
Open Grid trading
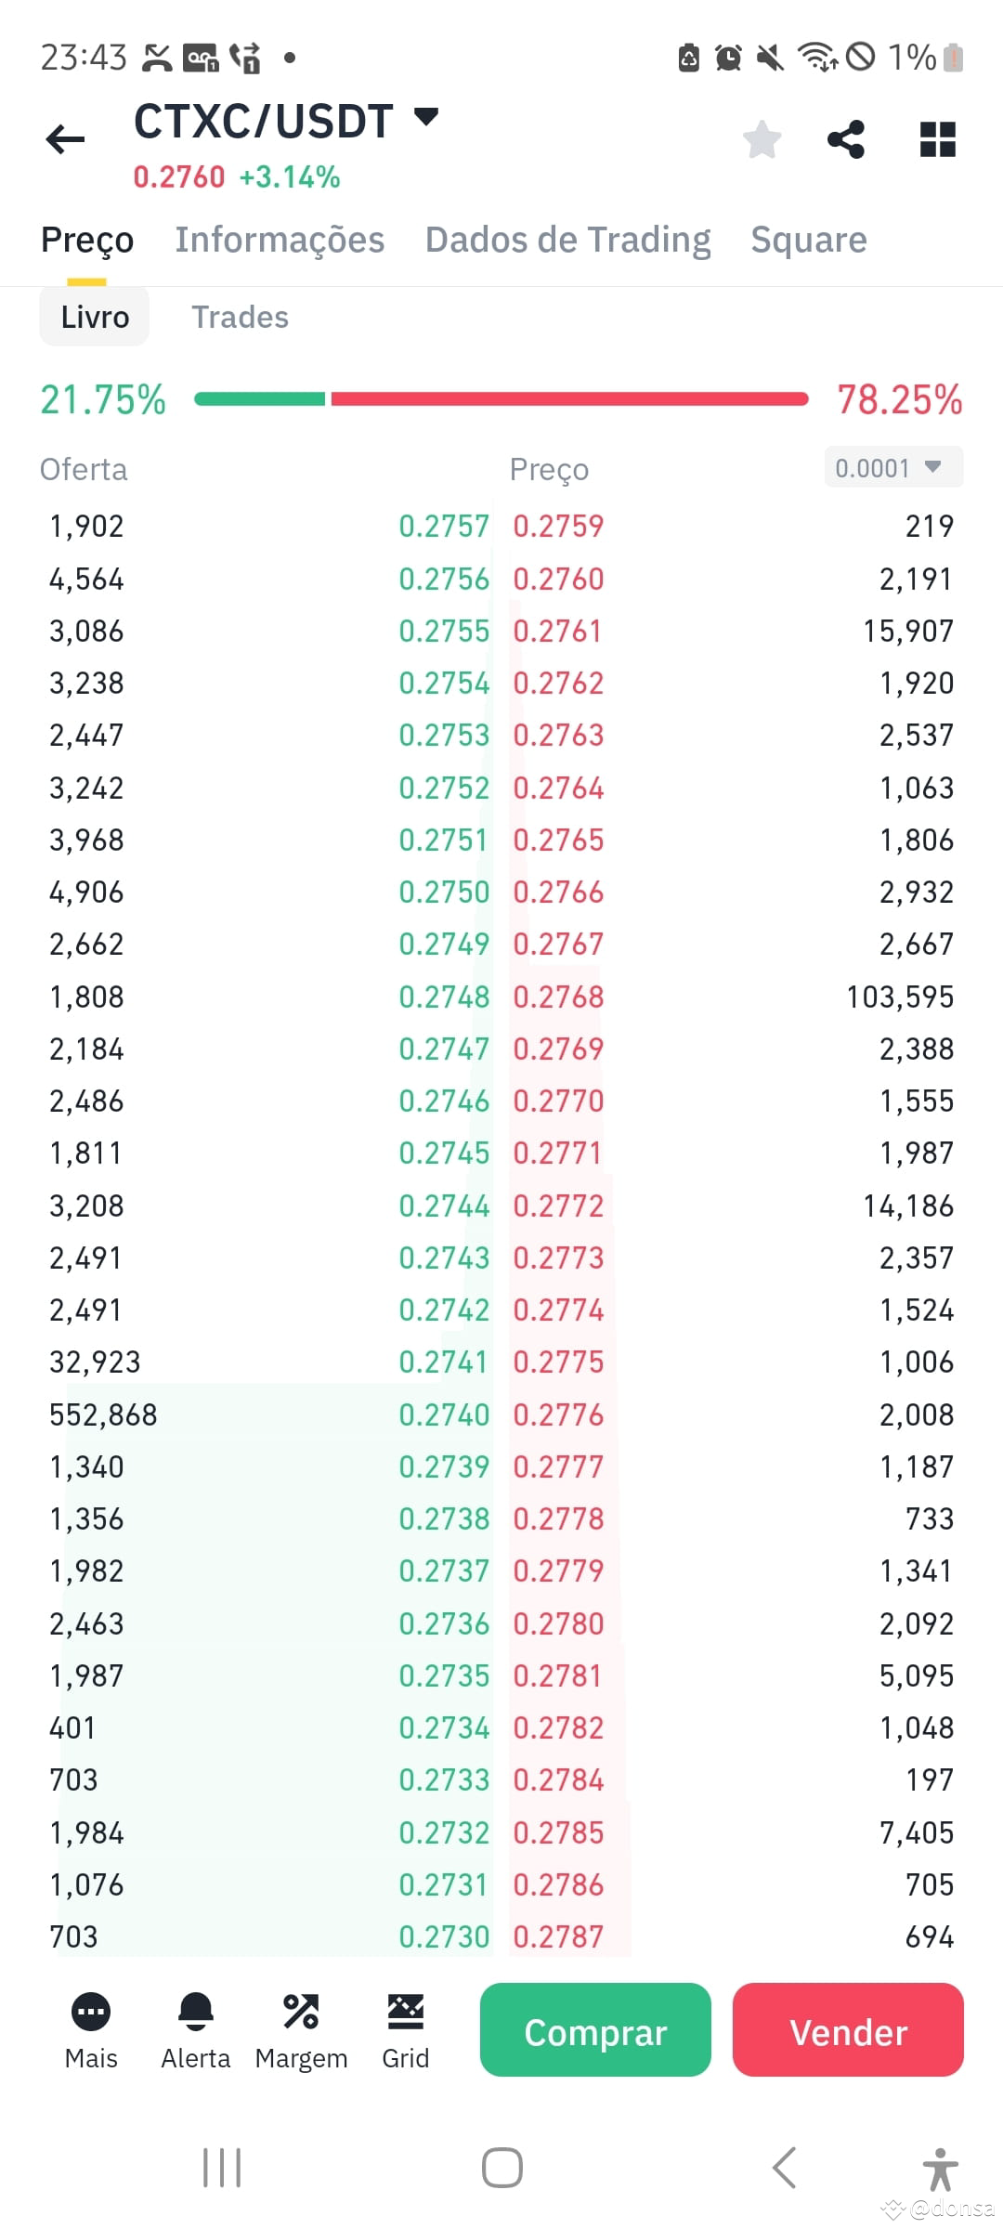(406, 2029)
